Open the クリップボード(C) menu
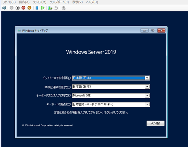This screenshot has width=188, height=147. (59, 2)
